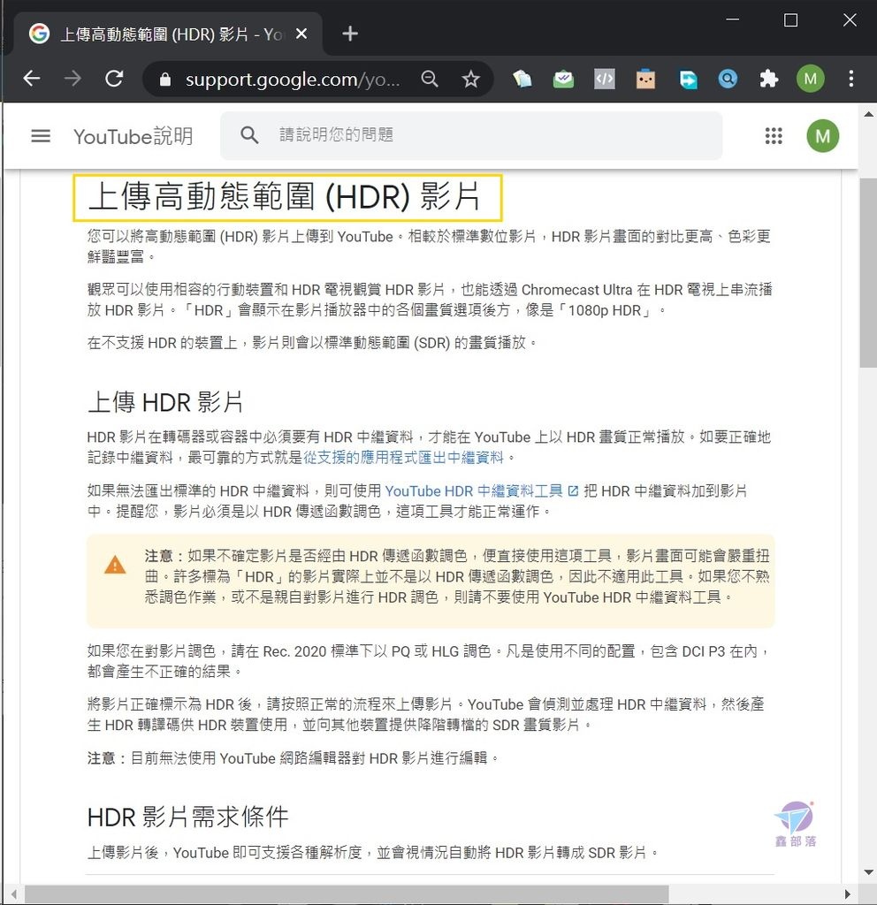
Task: Reload the current page
Action: 114,79
